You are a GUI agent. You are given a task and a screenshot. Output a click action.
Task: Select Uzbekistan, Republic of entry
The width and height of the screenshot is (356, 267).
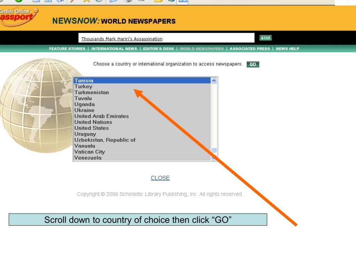[x=142, y=140]
